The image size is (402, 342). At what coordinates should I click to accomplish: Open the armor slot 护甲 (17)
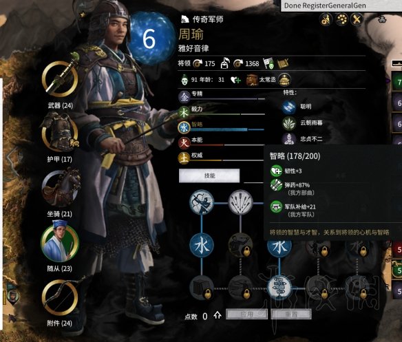(60, 133)
